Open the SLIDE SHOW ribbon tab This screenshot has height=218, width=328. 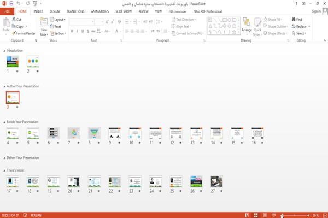tap(124, 11)
